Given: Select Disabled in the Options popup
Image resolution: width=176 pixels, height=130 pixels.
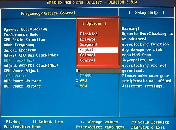Looking at the screenshot, I should click(x=89, y=34).
